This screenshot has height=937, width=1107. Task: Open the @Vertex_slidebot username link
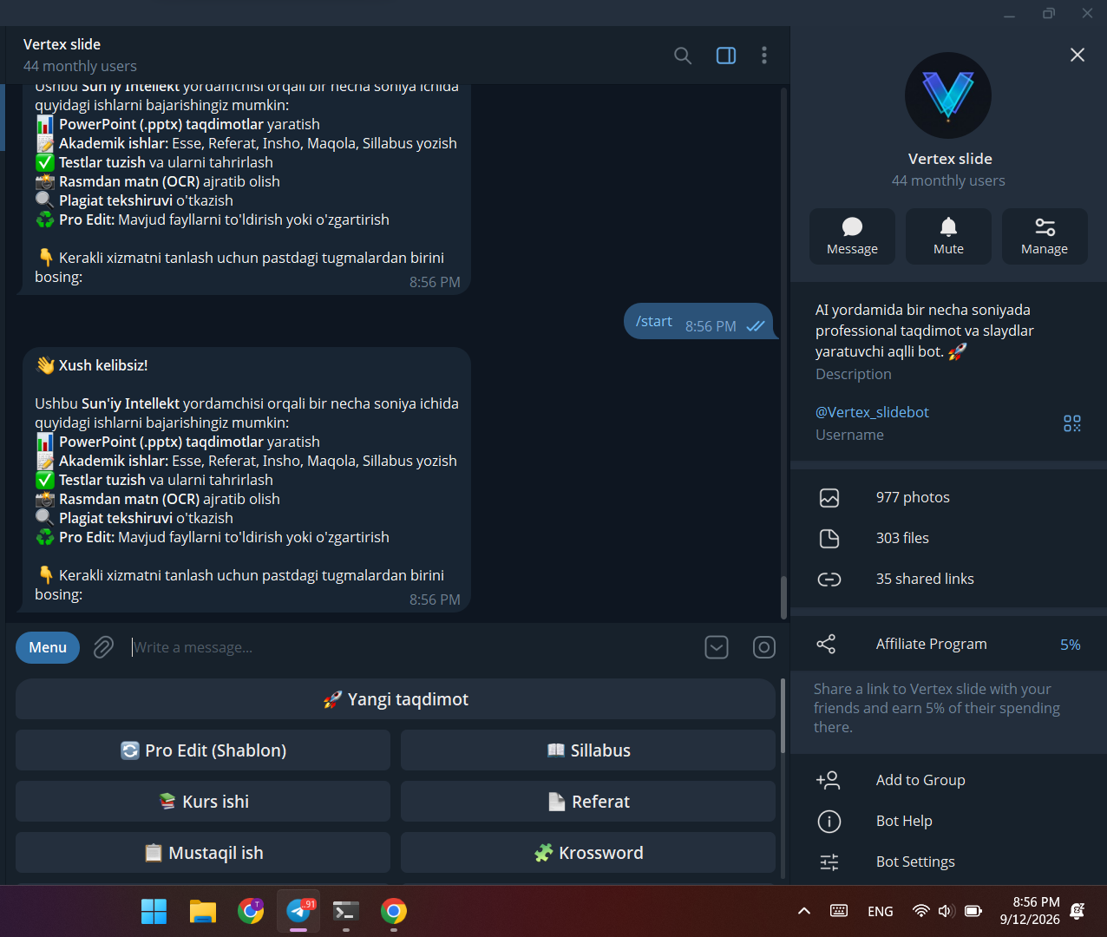(x=872, y=412)
